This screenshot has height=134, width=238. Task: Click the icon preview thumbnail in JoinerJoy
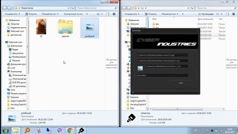point(140,68)
